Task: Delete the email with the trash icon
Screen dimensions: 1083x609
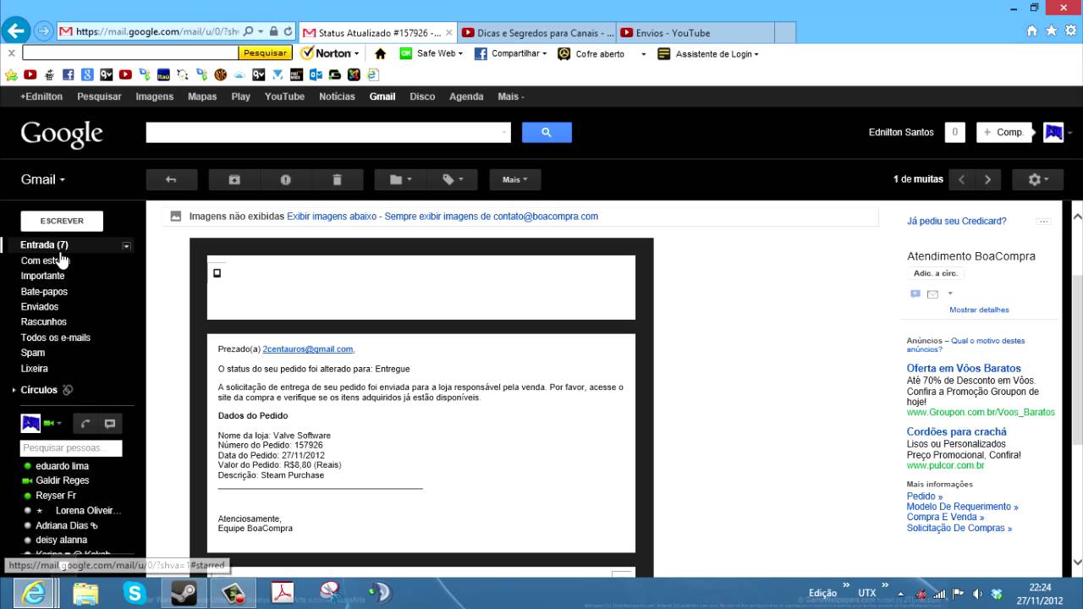Action: point(338,179)
